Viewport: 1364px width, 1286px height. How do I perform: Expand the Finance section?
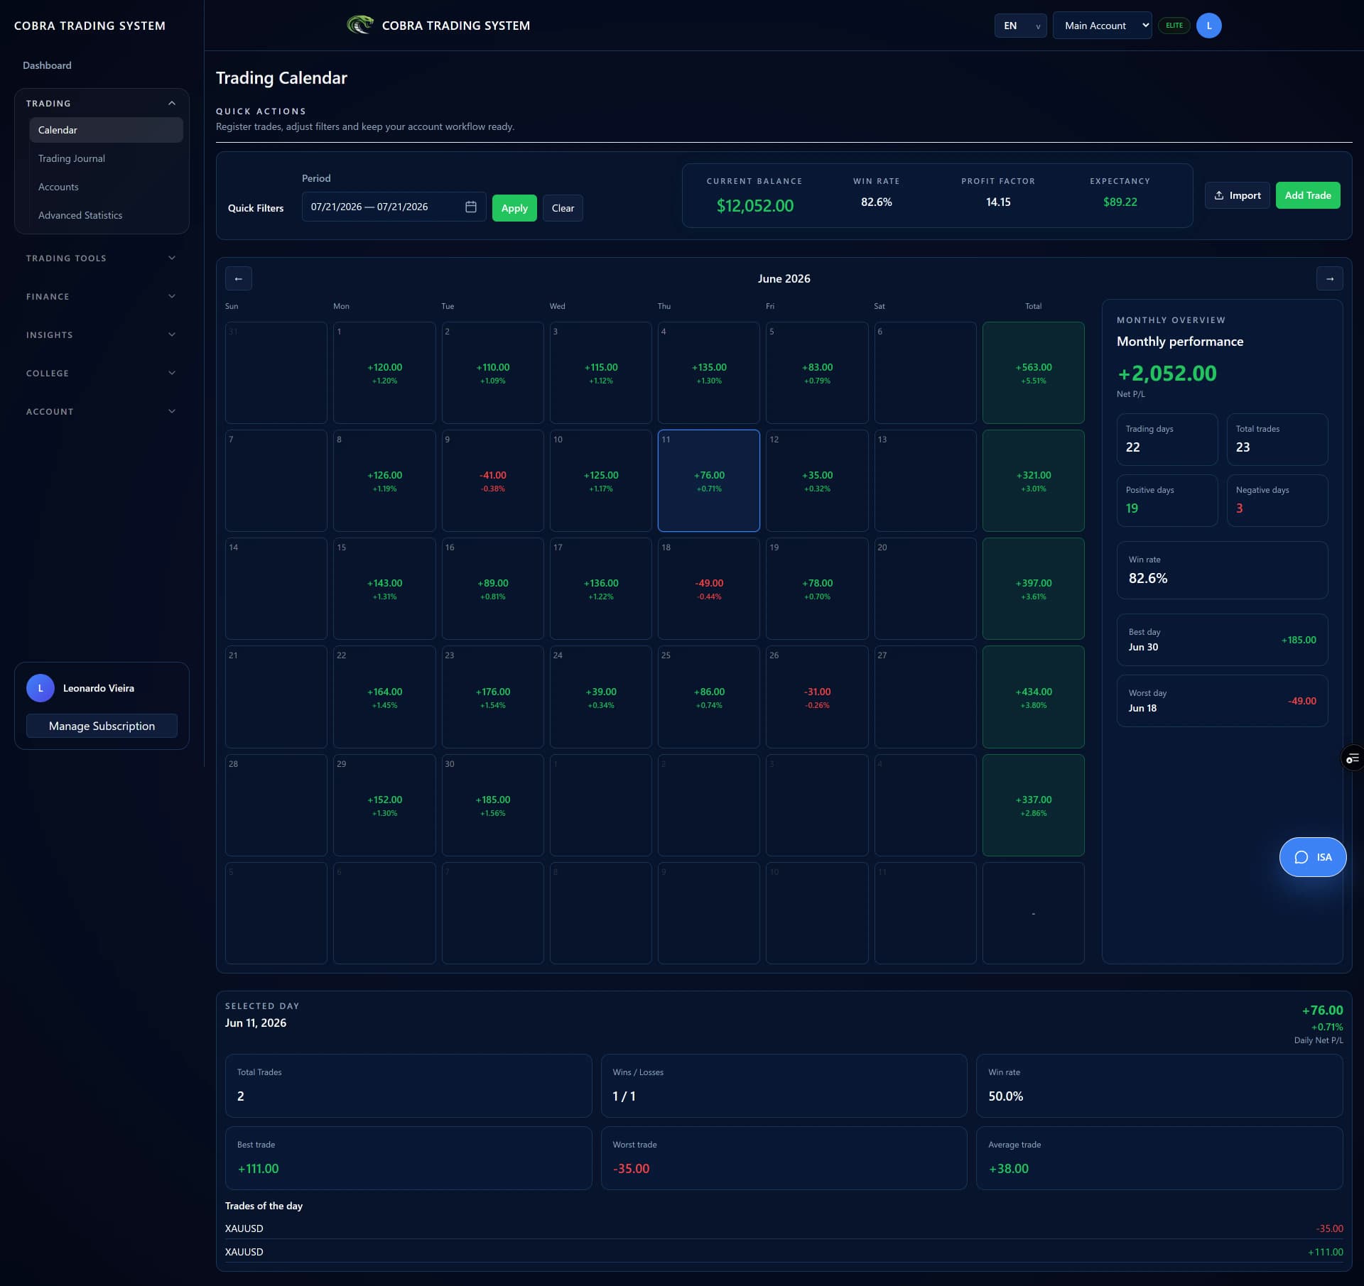102,297
